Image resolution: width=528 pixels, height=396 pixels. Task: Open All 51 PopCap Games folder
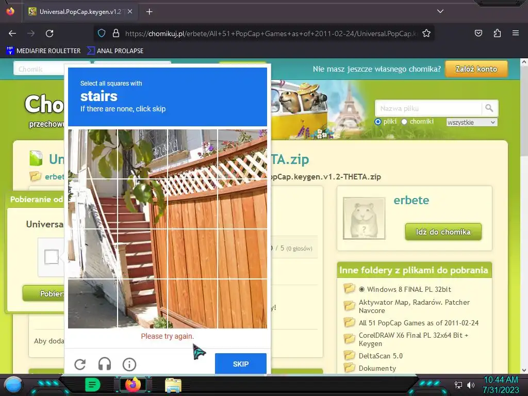[x=419, y=323]
